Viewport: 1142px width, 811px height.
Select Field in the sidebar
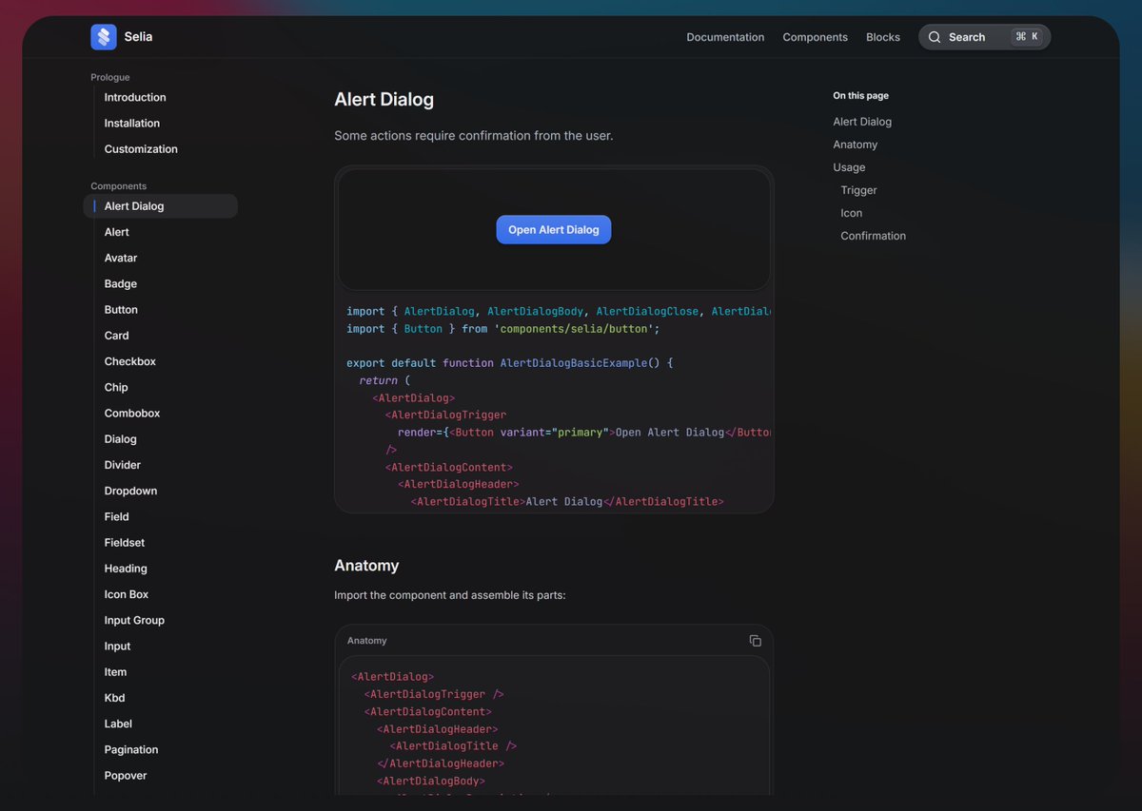coord(116,516)
